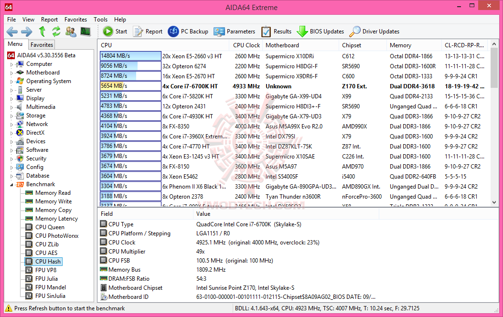Expand the Motherboard tree node

12,73
